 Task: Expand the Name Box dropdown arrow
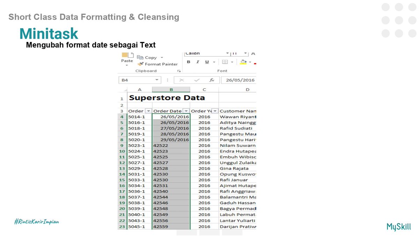point(157,80)
